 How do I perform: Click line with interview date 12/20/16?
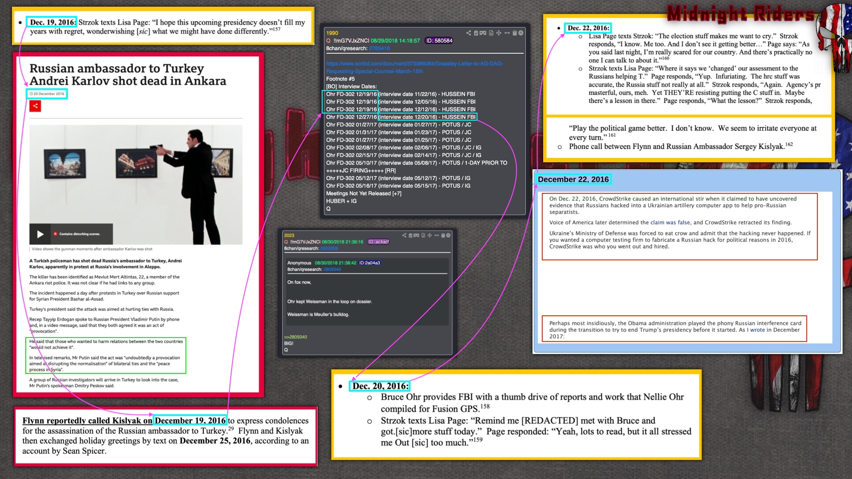pyautogui.click(x=401, y=117)
